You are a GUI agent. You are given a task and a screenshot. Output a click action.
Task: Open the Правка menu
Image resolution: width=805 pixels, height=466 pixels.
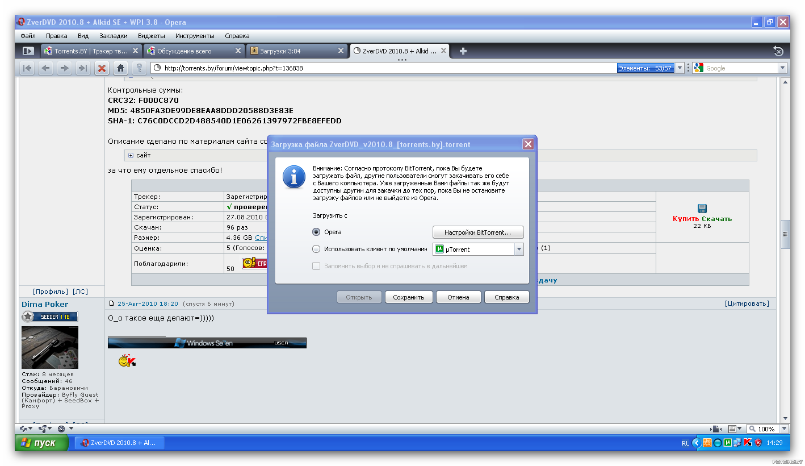(x=57, y=35)
